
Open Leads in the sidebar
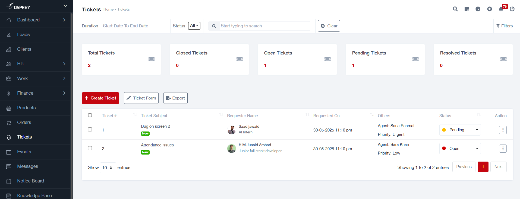tap(23, 35)
